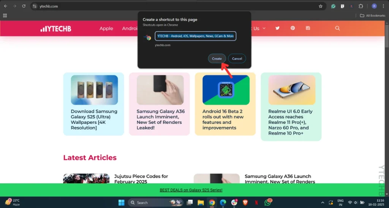
Task: Open Samsung Galaxy A36 article in Latest Articles
Action: pos(280,179)
